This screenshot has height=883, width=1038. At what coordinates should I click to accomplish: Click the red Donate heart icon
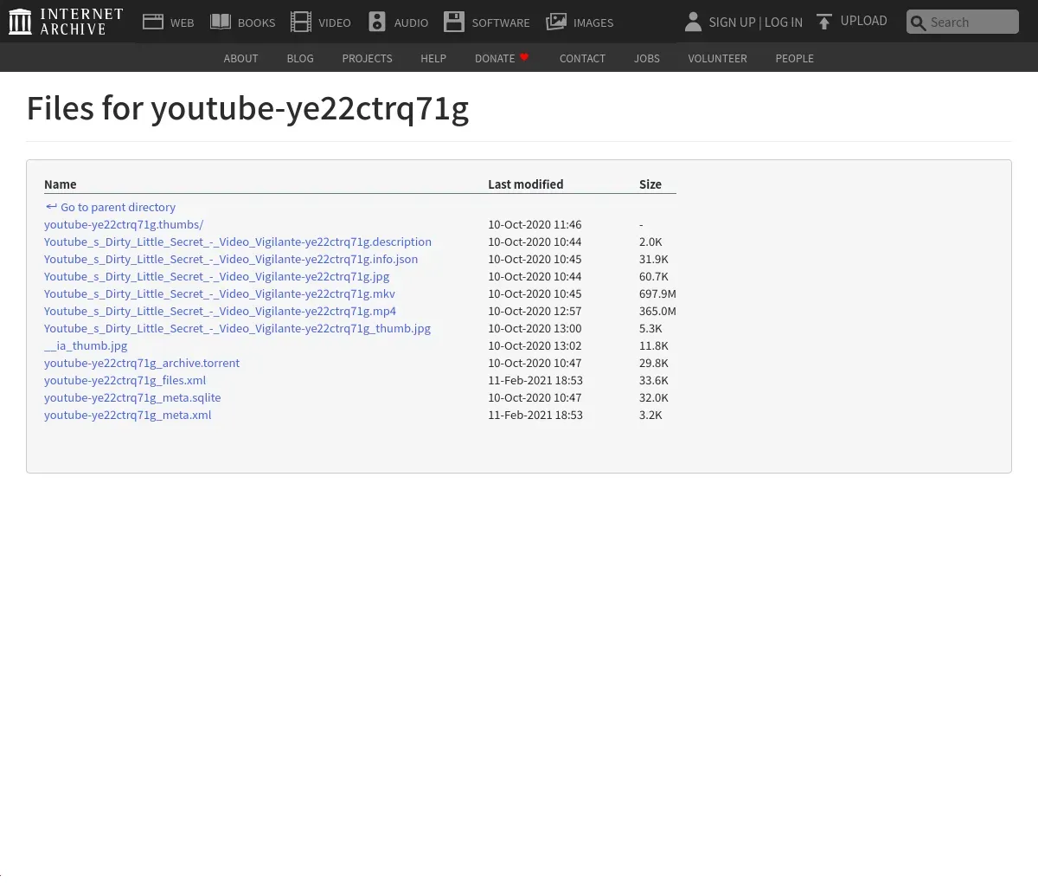point(524,57)
